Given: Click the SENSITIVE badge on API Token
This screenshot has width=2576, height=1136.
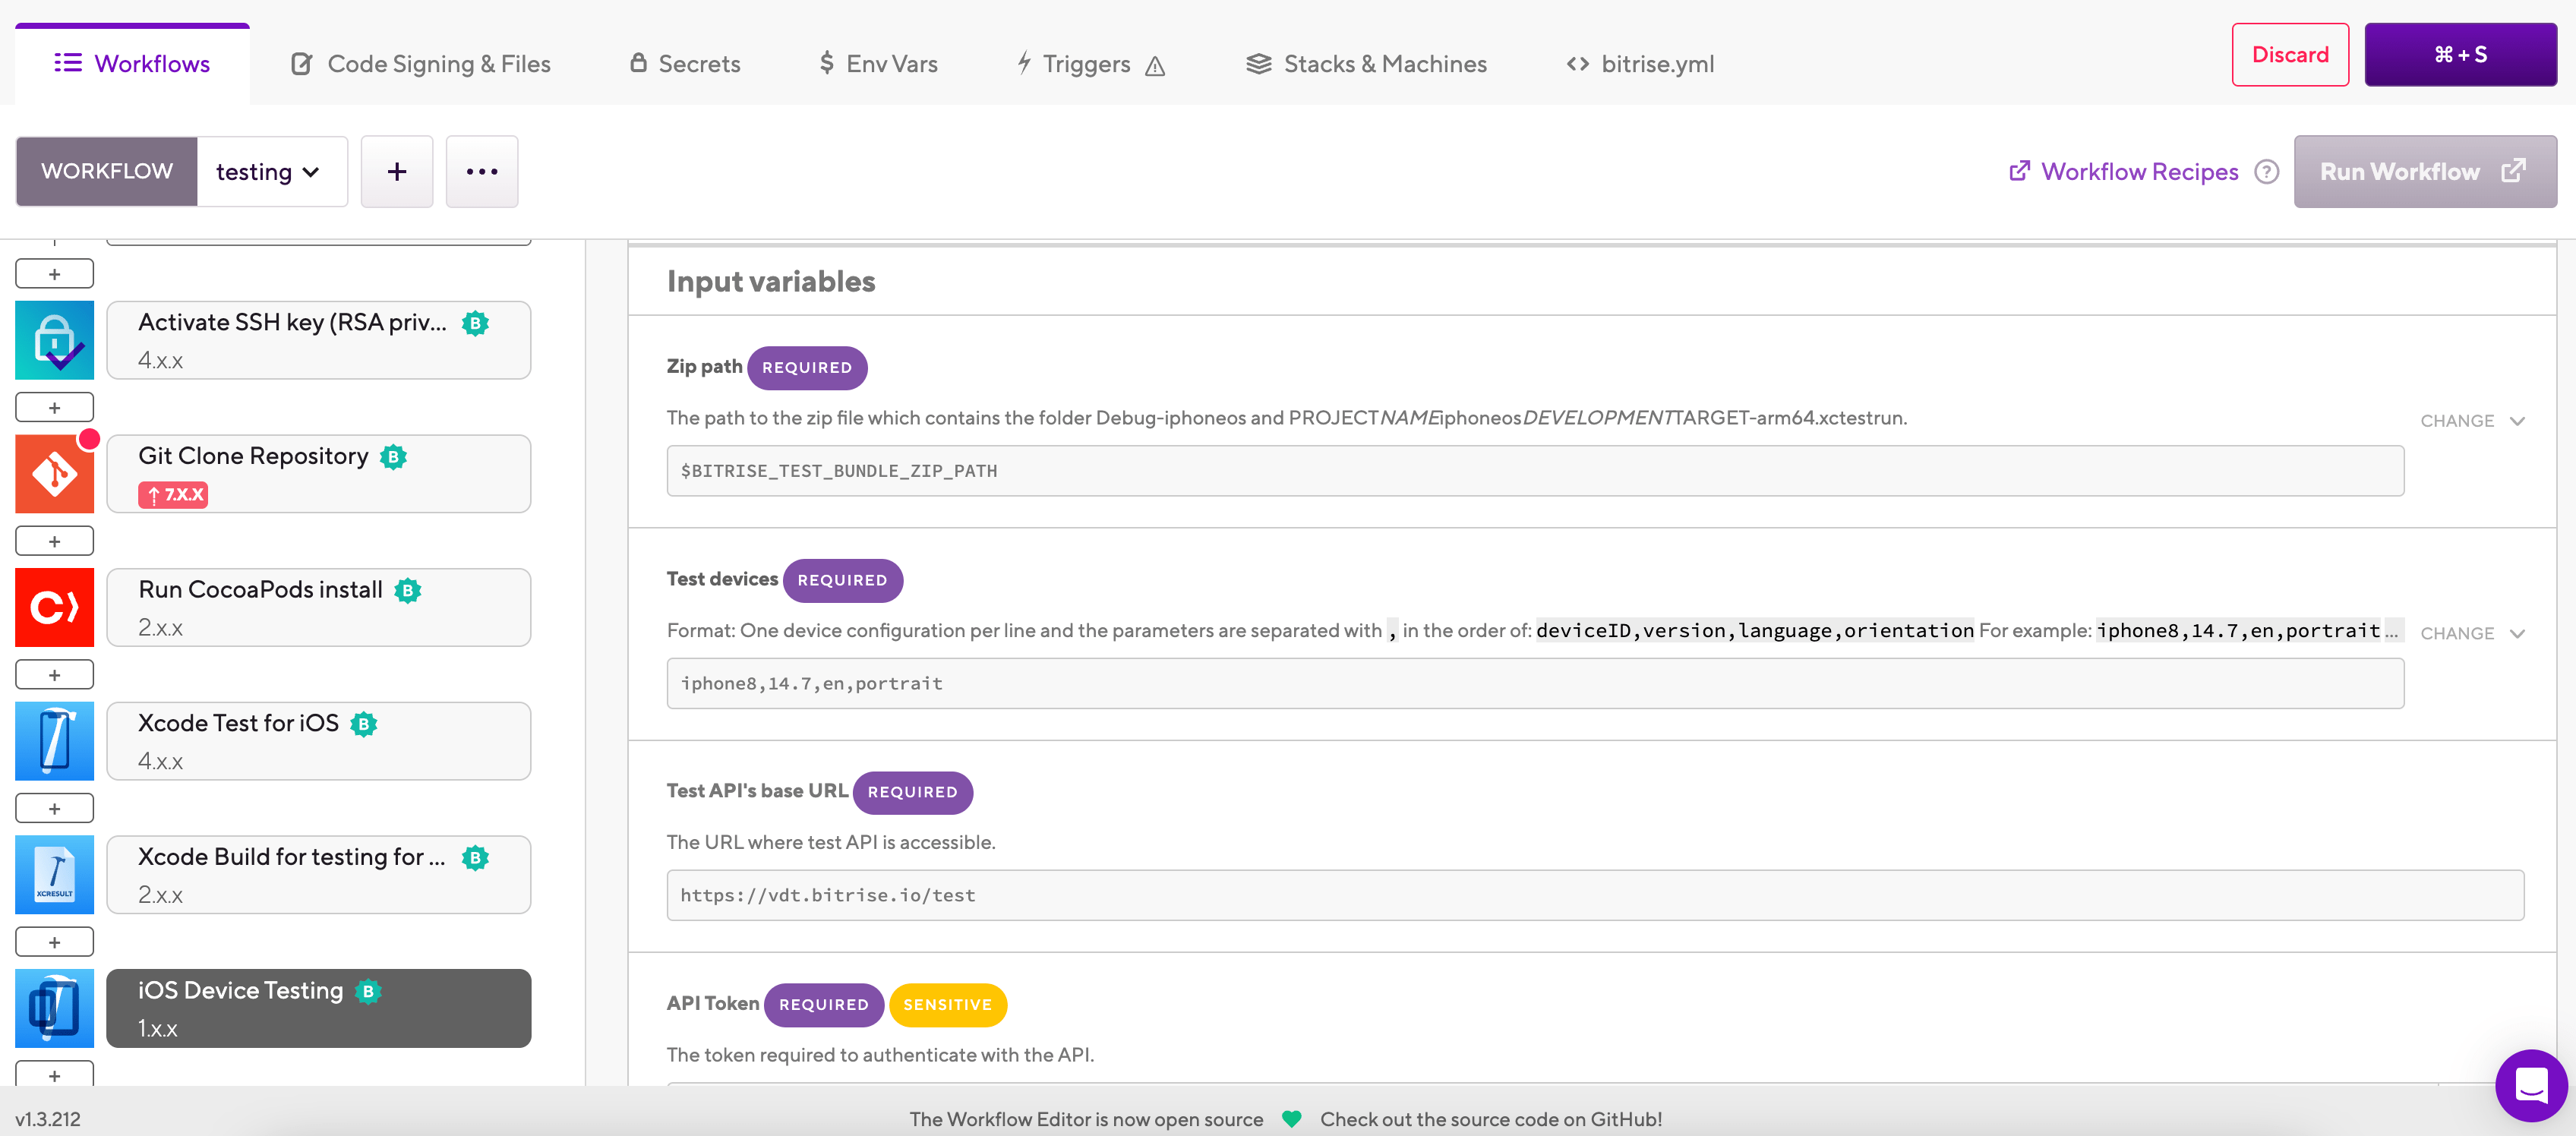Looking at the screenshot, I should pos(947,1005).
